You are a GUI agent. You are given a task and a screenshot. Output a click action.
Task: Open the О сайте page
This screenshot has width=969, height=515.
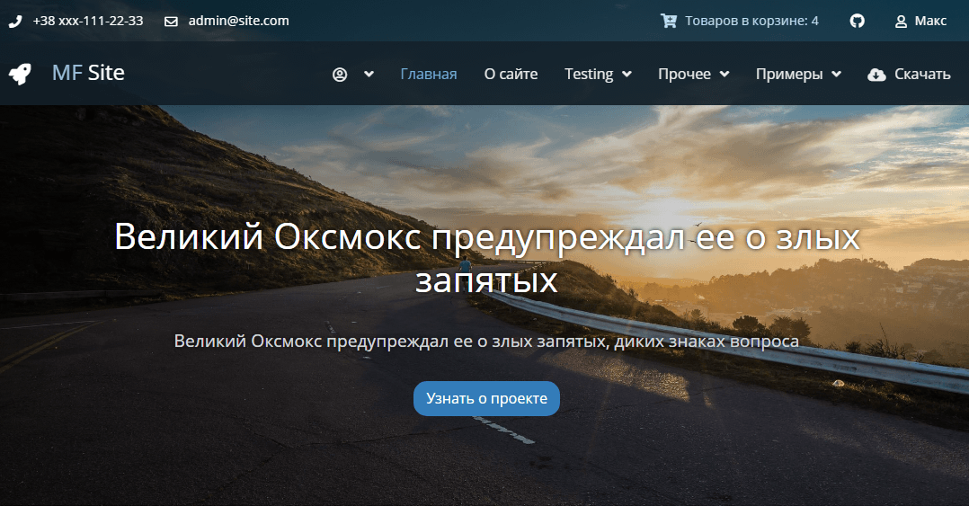511,75
